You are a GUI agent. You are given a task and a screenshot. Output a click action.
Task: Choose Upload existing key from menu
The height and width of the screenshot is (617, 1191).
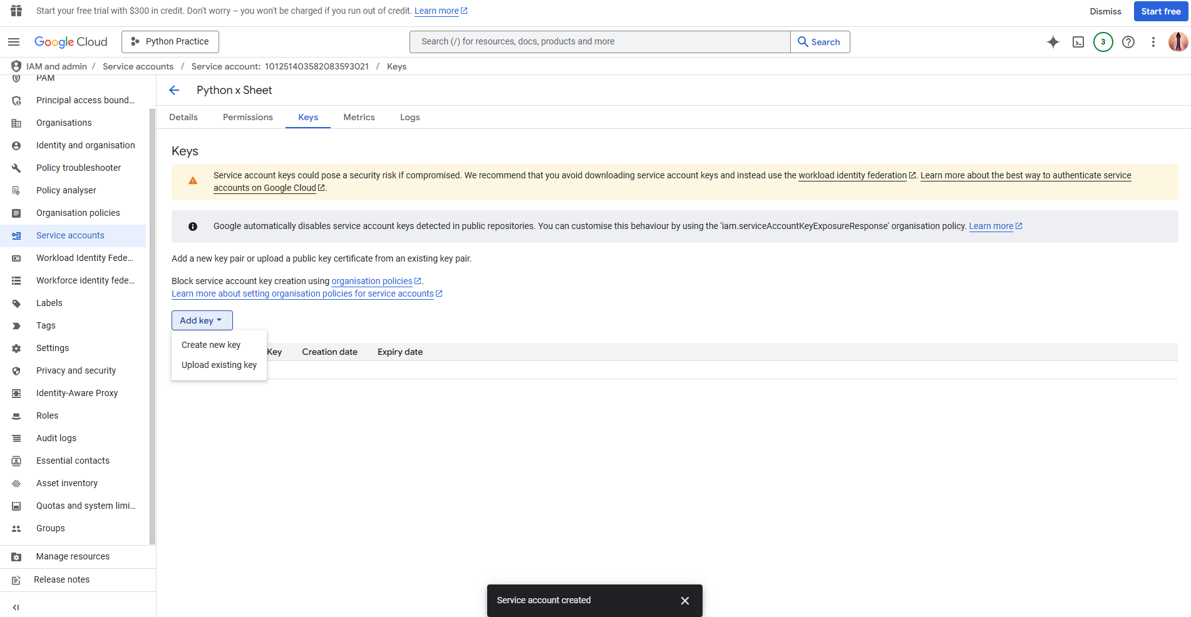pos(219,365)
